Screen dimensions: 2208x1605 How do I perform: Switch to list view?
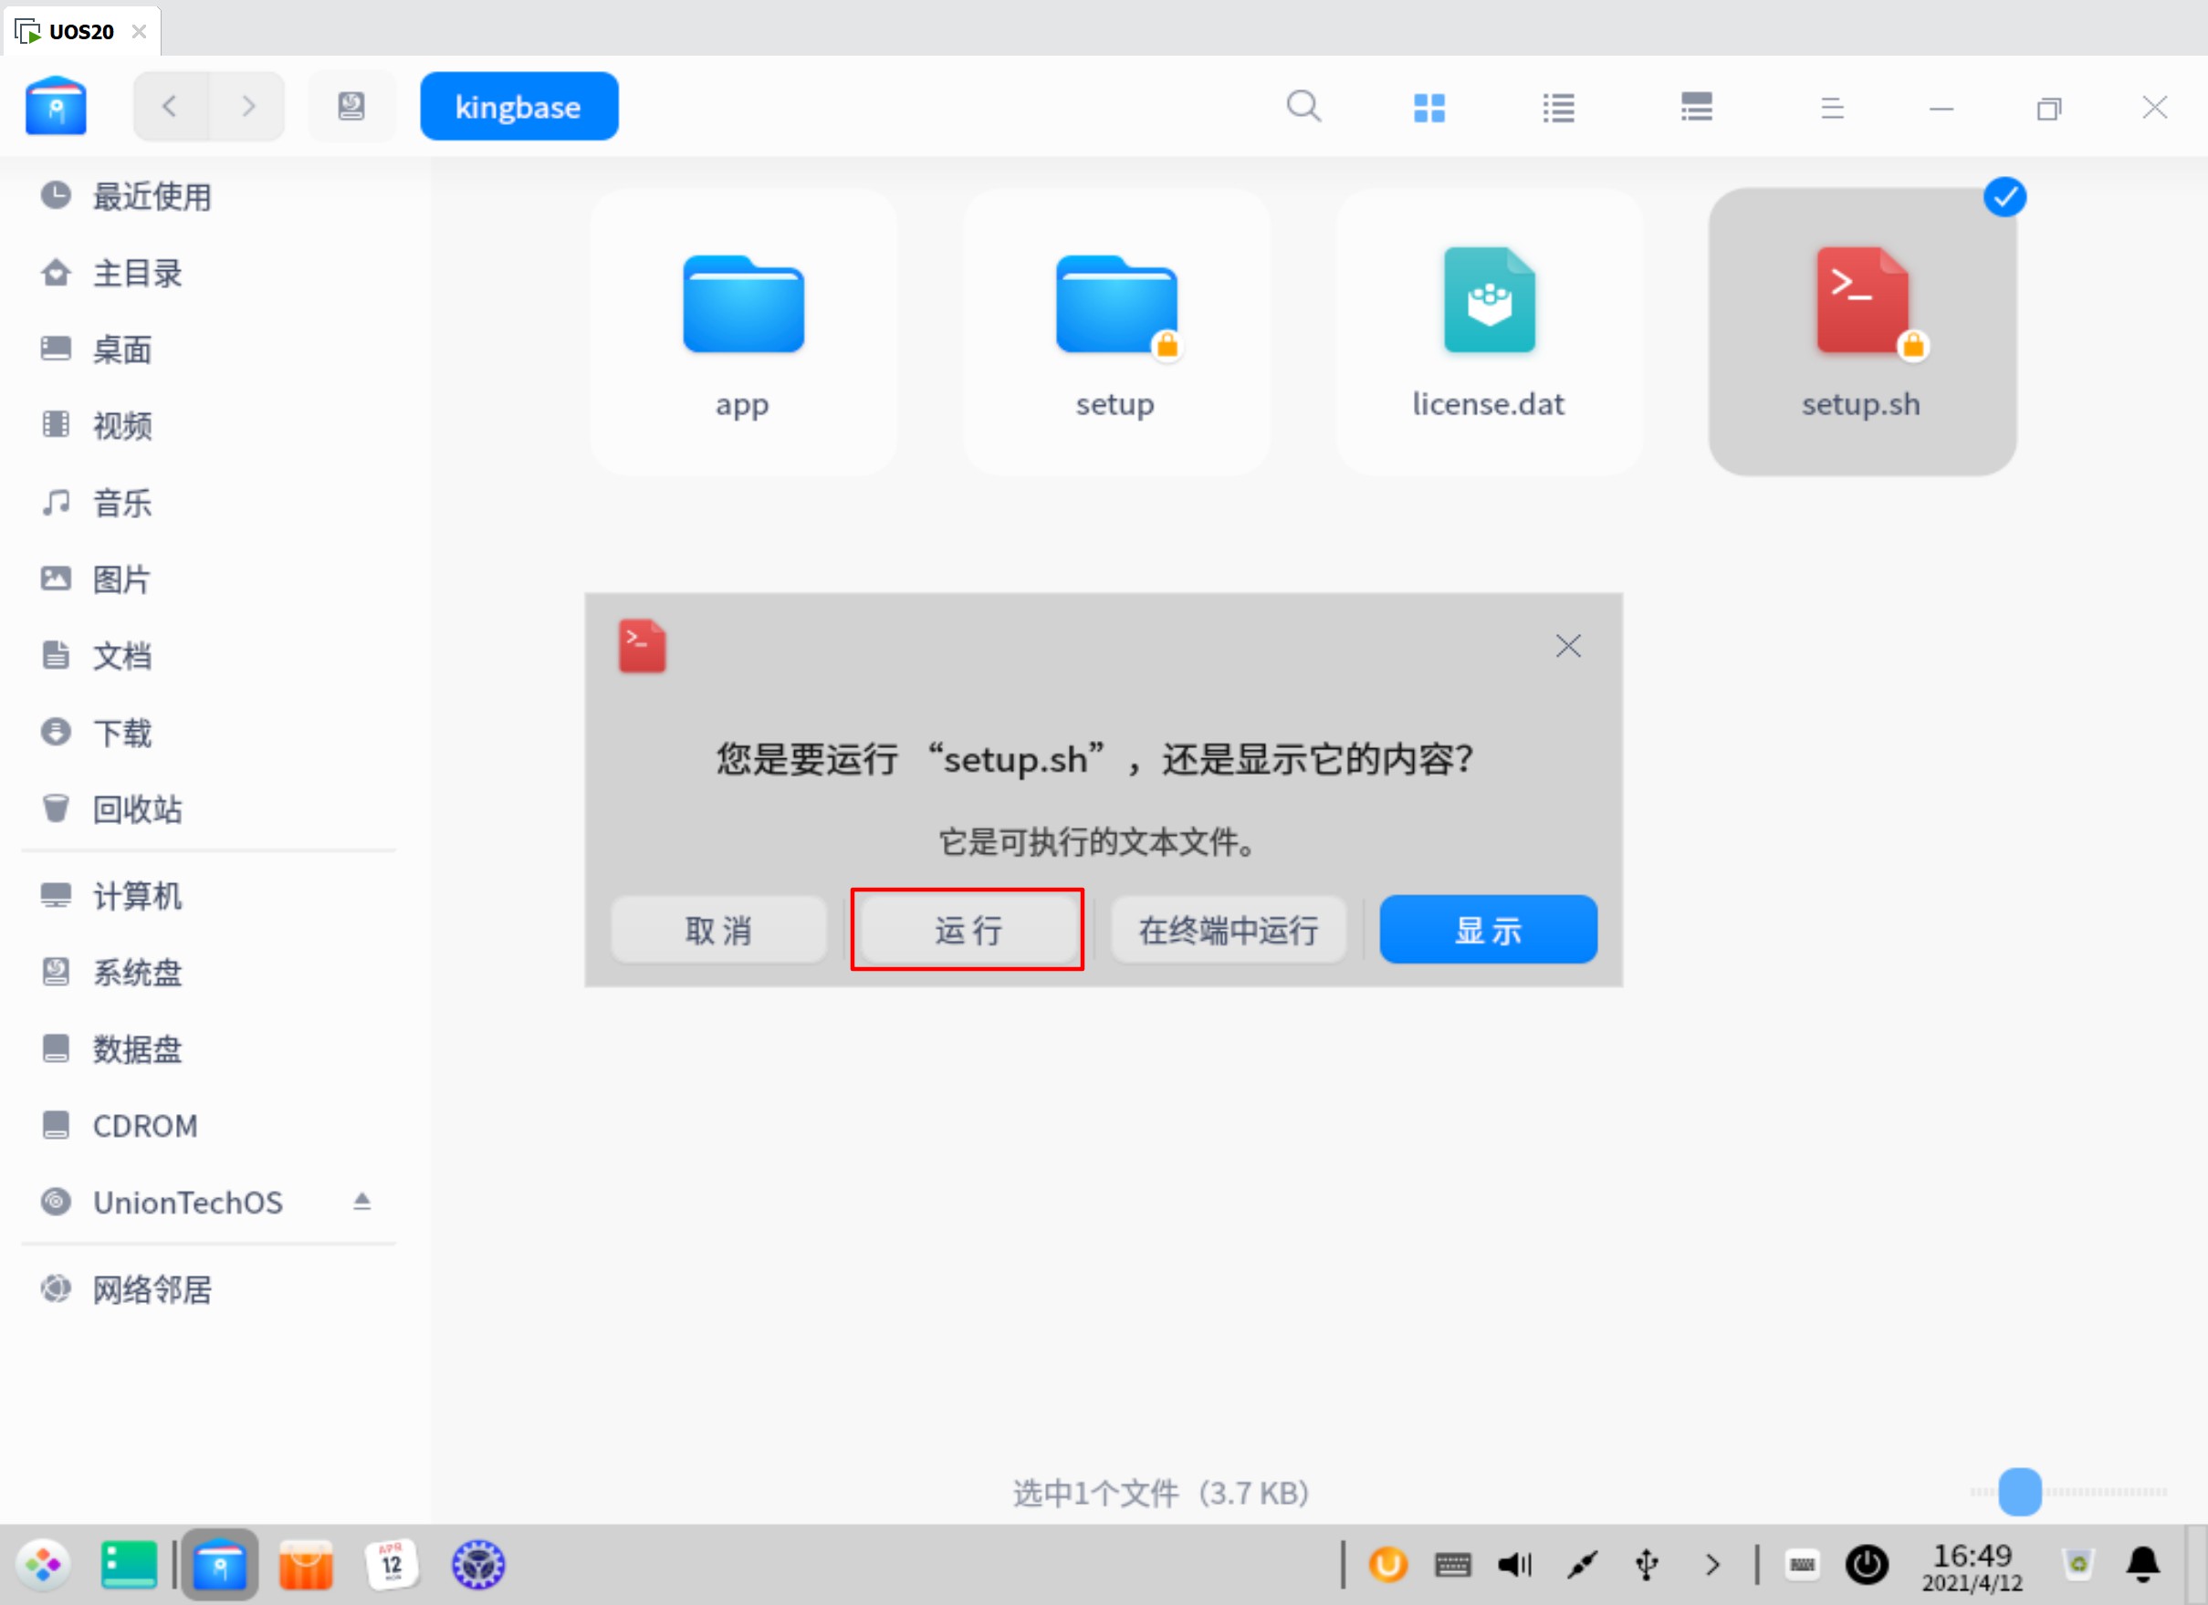click(1558, 107)
